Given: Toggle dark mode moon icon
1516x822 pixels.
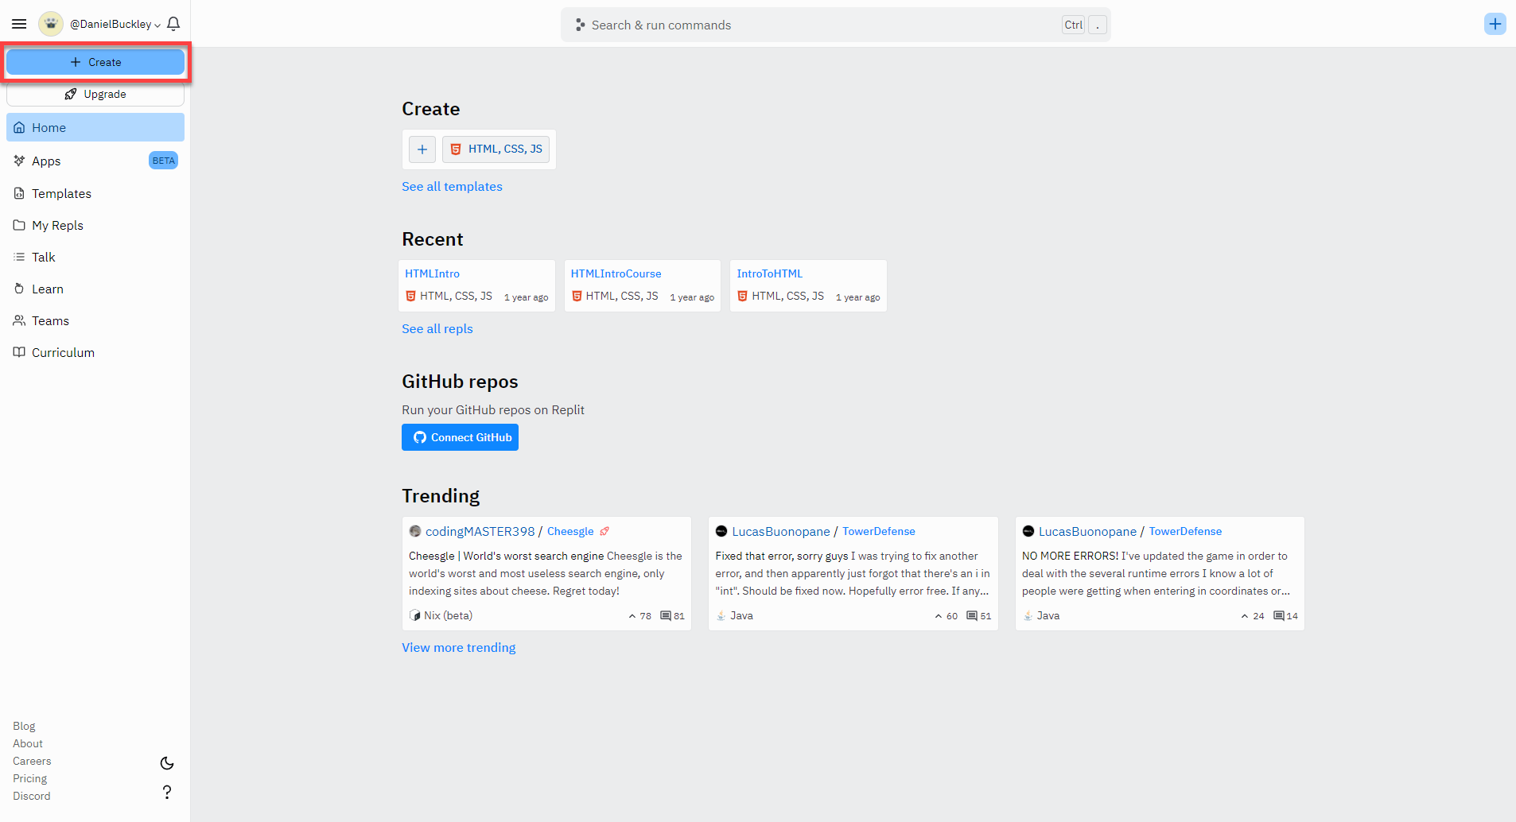Looking at the screenshot, I should point(167,763).
